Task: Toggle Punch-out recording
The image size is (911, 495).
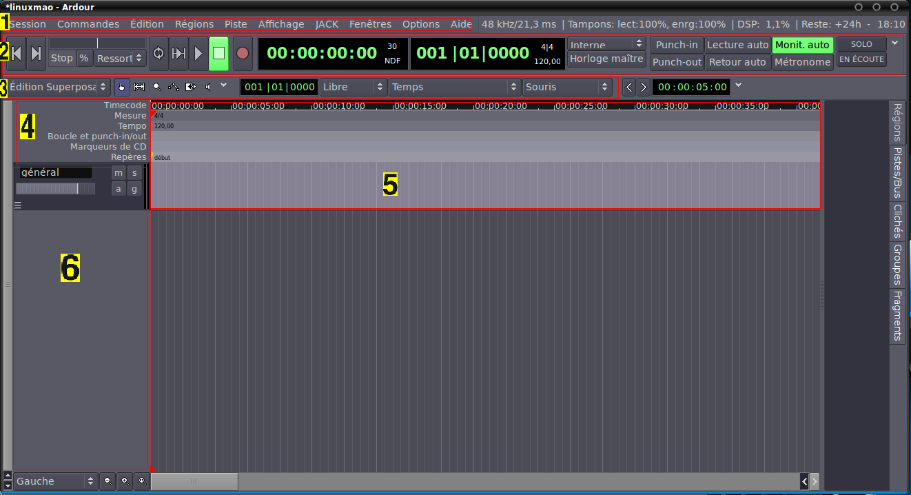Action: (x=677, y=62)
